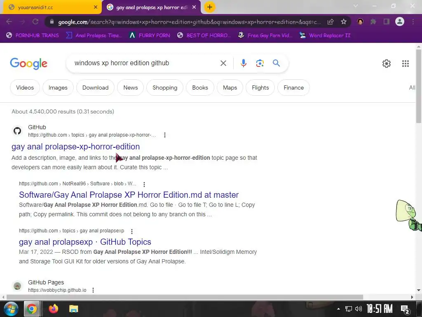
Task: Open the 10:51 AM taskbar clock
Action: tap(380, 309)
